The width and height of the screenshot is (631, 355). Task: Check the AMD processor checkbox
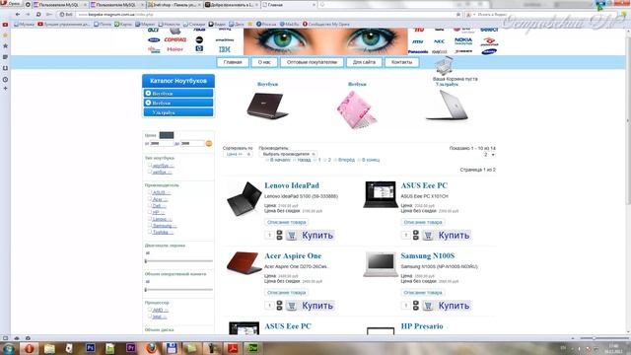(150, 310)
